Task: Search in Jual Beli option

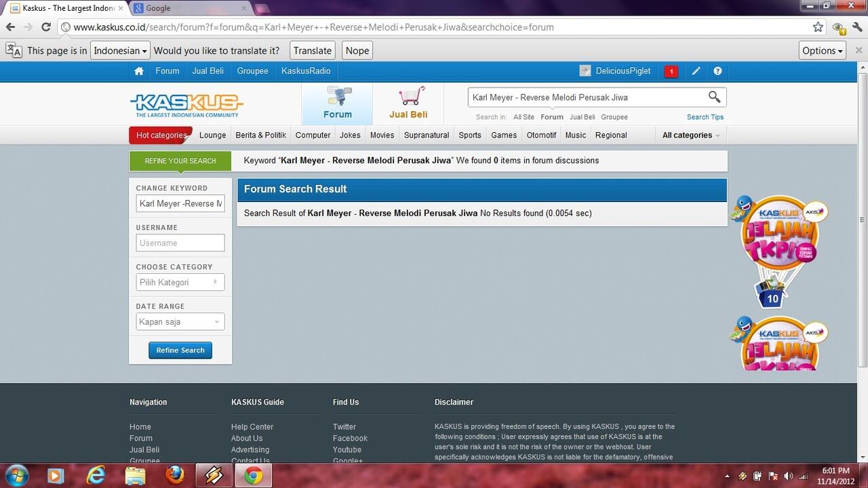Action: (583, 117)
